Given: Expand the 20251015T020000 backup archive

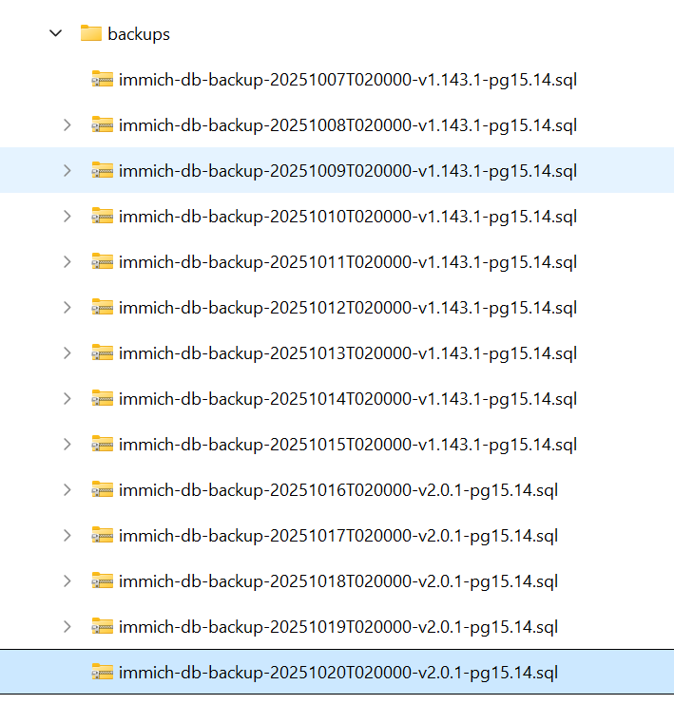Looking at the screenshot, I should 67,445.
